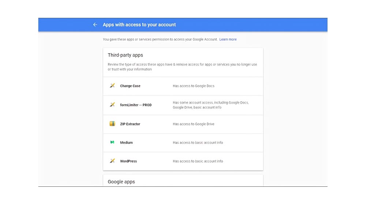
Task: Click the Third-party apps heading
Action: coord(125,55)
